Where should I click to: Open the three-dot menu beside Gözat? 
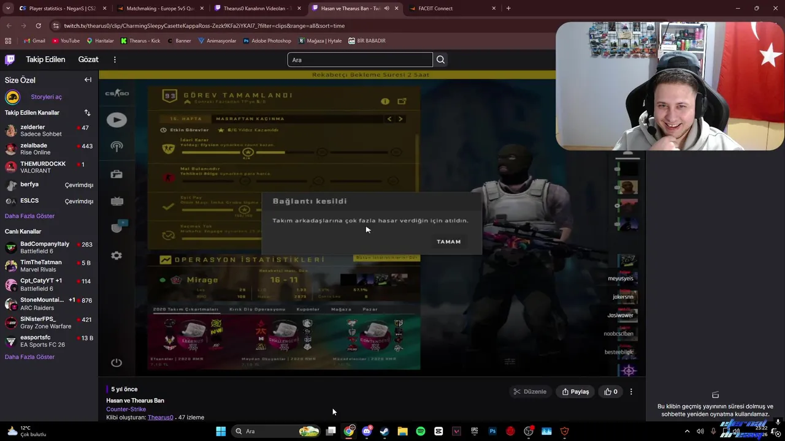pos(115,59)
